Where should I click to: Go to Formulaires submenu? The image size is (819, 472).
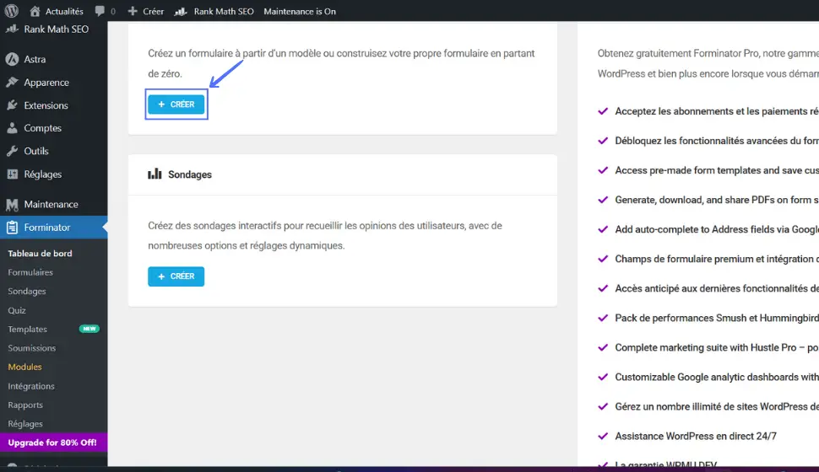coord(30,272)
